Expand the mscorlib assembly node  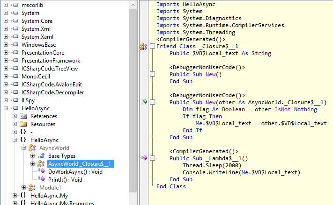tap(6, 5)
